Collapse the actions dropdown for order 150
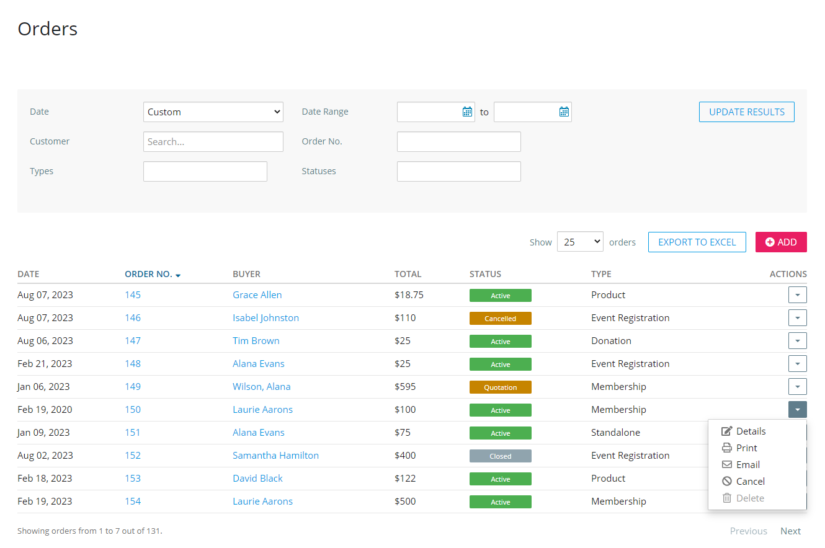Screen dimensions: 825x548 797,410
